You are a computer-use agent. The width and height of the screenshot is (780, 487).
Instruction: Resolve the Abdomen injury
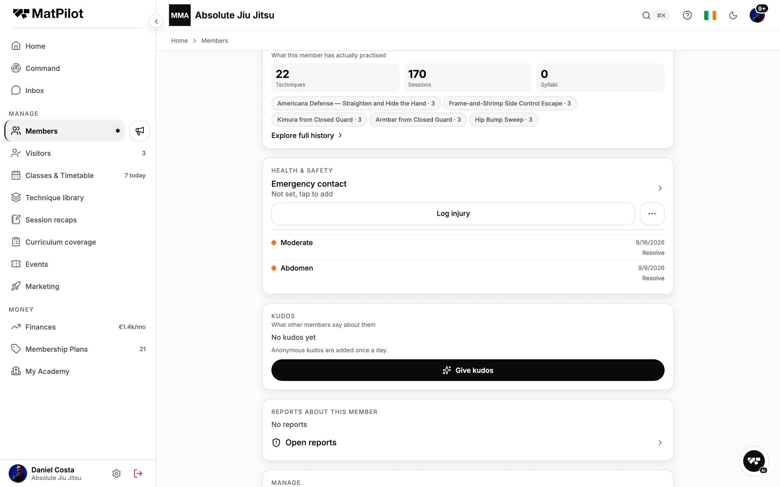point(653,278)
